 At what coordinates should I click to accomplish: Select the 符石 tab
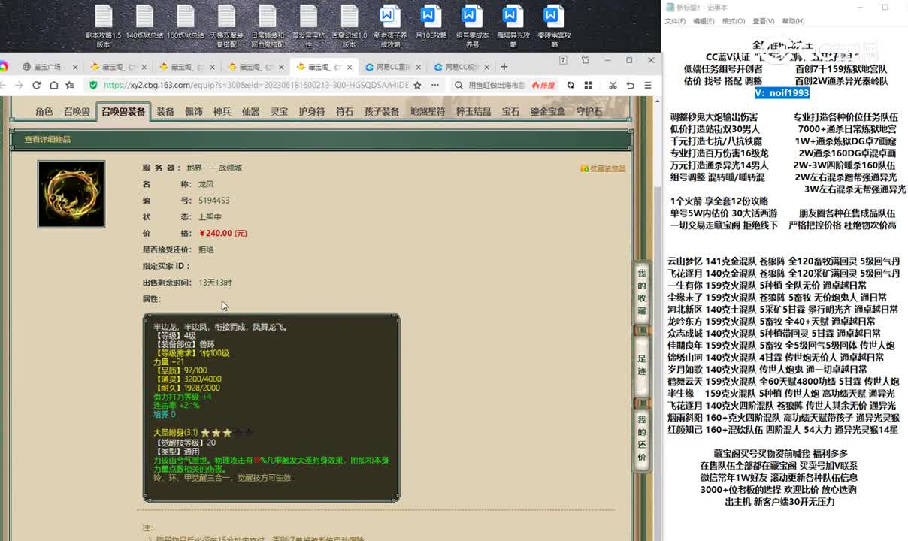(x=344, y=111)
